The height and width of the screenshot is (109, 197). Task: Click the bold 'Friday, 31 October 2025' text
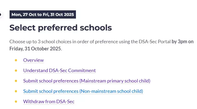[x=35, y=49]
